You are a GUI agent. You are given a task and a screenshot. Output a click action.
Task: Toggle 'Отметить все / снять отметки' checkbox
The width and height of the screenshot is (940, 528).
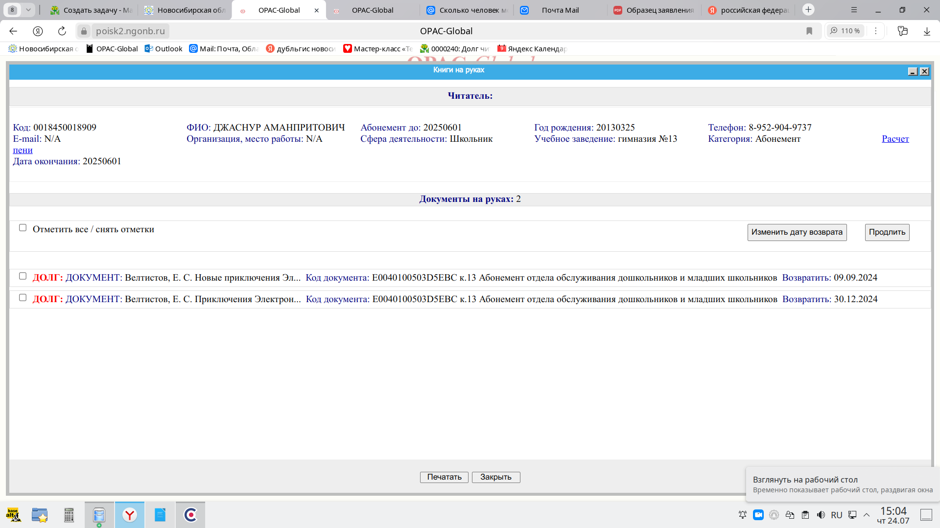click(x=23, y=228)
